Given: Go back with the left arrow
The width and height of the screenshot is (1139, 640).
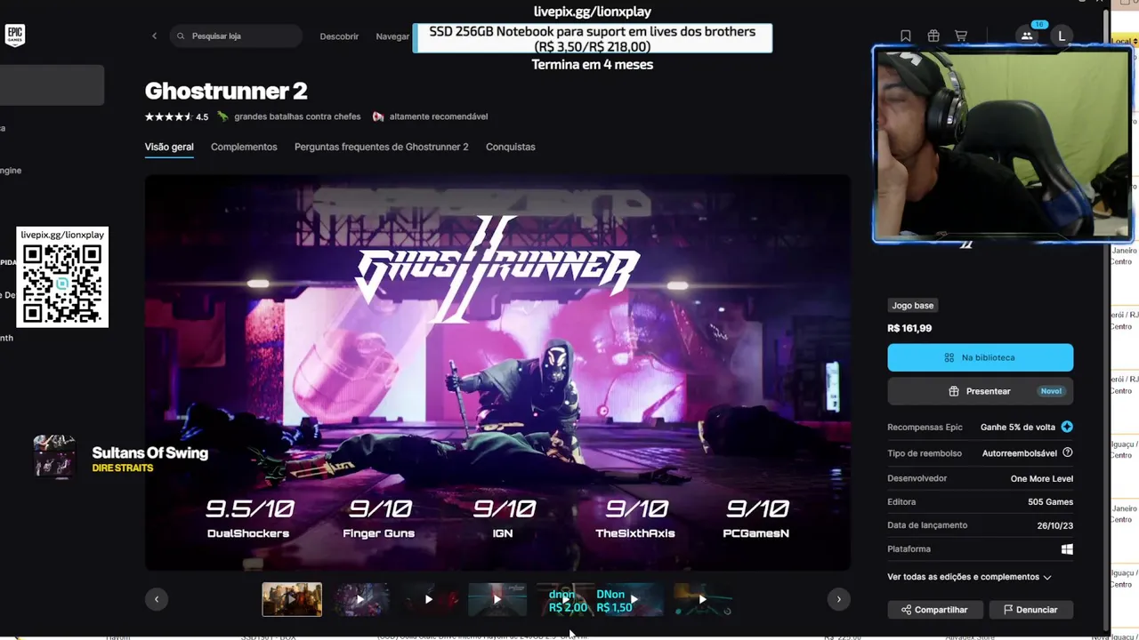Looking at the screenshot, I should [154, 36].
